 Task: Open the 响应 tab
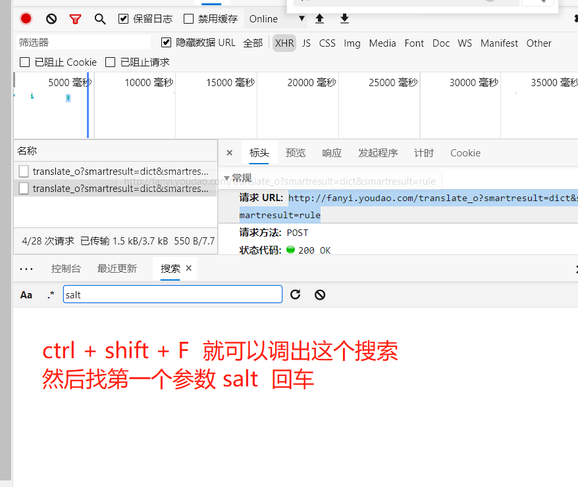point(332,152)
